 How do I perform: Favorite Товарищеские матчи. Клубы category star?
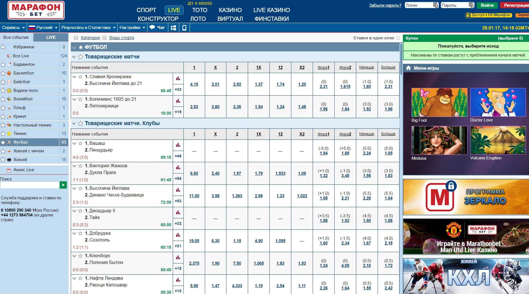81,123
